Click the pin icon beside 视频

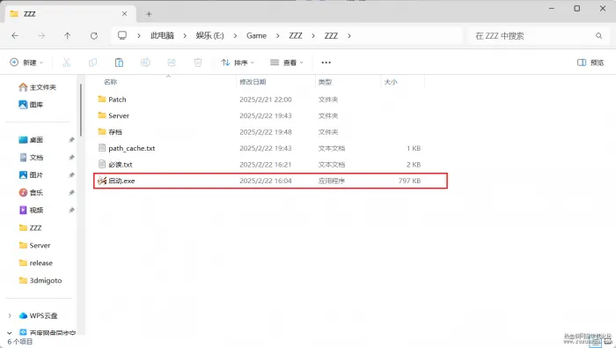click(71, 211)
